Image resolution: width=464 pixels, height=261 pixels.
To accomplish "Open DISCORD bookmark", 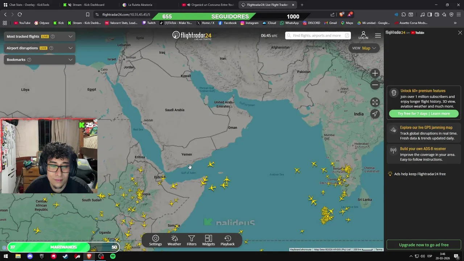I will point(311,23).
